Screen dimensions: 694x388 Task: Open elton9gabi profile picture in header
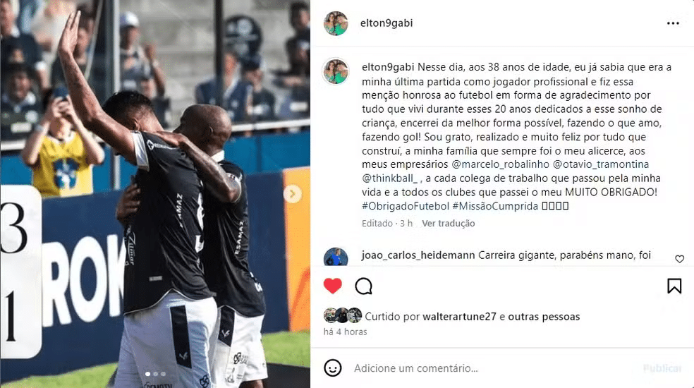(x=336, y=23)
